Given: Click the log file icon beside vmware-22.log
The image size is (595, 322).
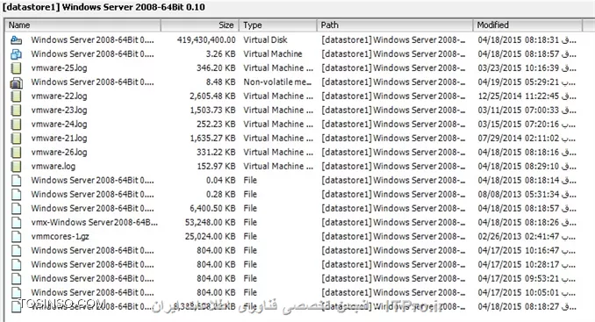Looking at the screenshot, I should [x=16, y=96].
